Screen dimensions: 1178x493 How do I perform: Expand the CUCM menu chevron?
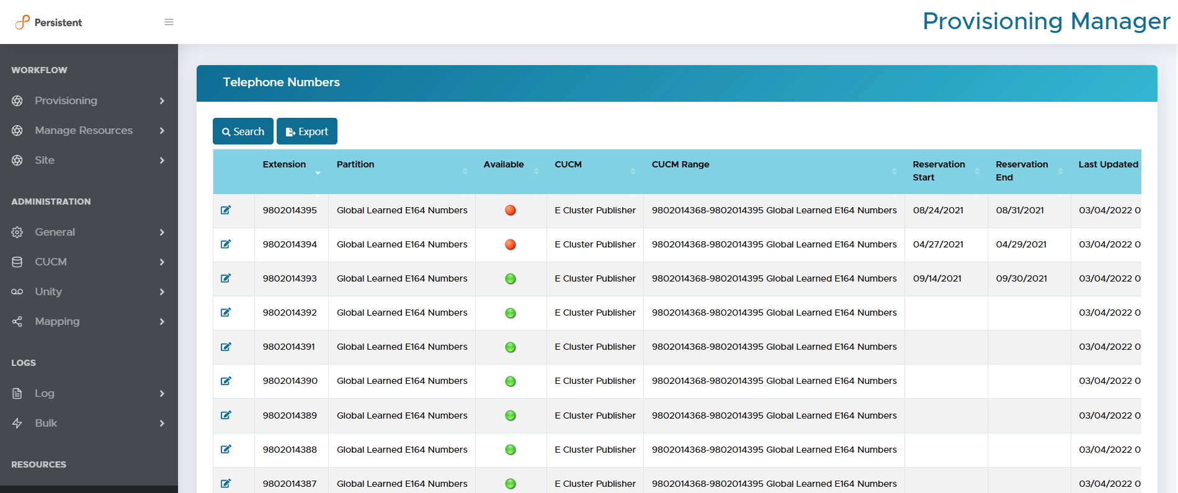(x=162, y=262)
